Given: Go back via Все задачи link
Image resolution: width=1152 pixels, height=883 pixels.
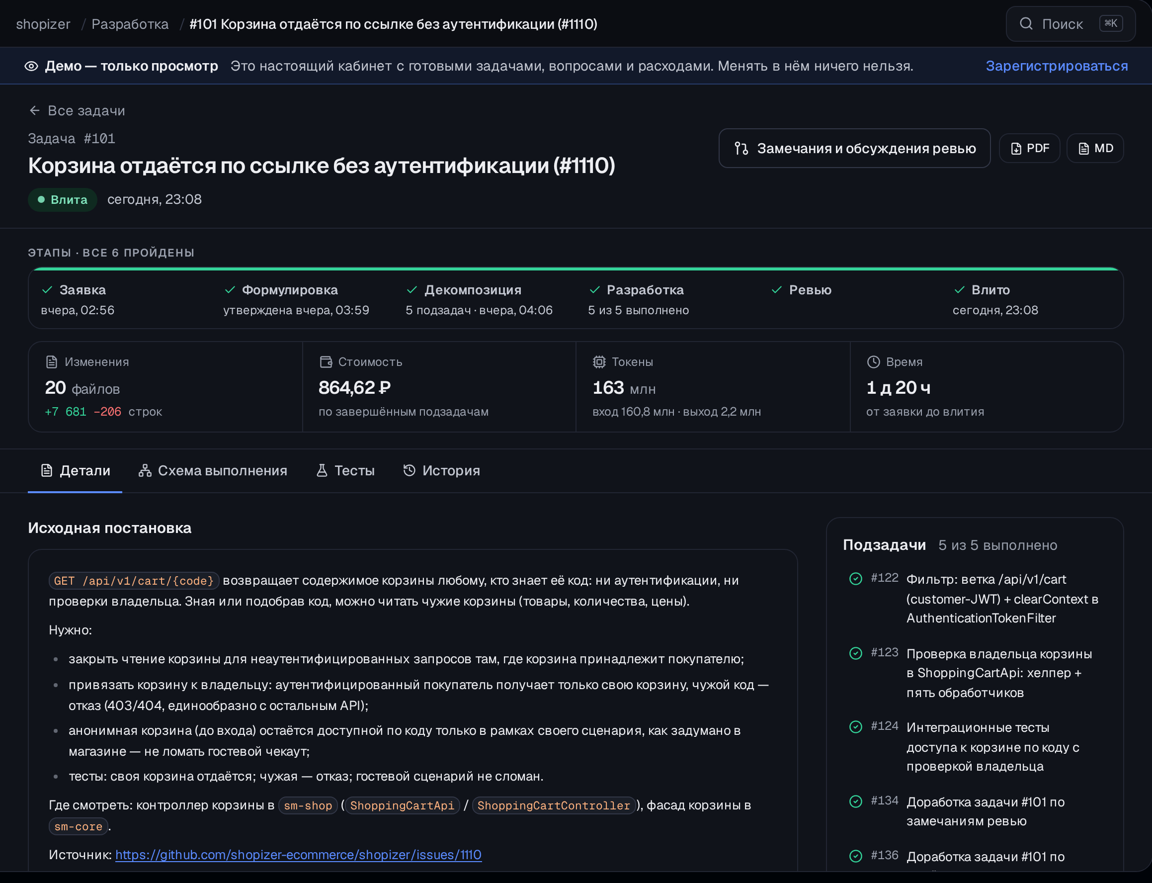Looking at the screenshot, I should coord(77,110).
